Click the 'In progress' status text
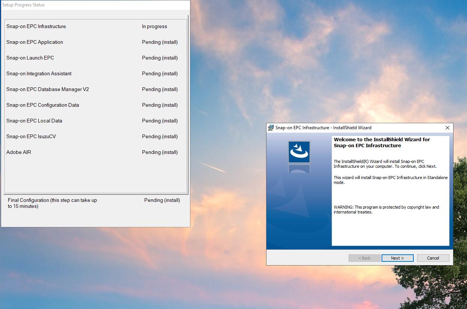Viewport: 467px width, 309px height. (x=154, y=27)
